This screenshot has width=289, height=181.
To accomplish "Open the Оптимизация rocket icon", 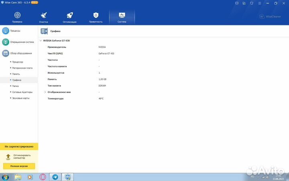I will 69,16.
